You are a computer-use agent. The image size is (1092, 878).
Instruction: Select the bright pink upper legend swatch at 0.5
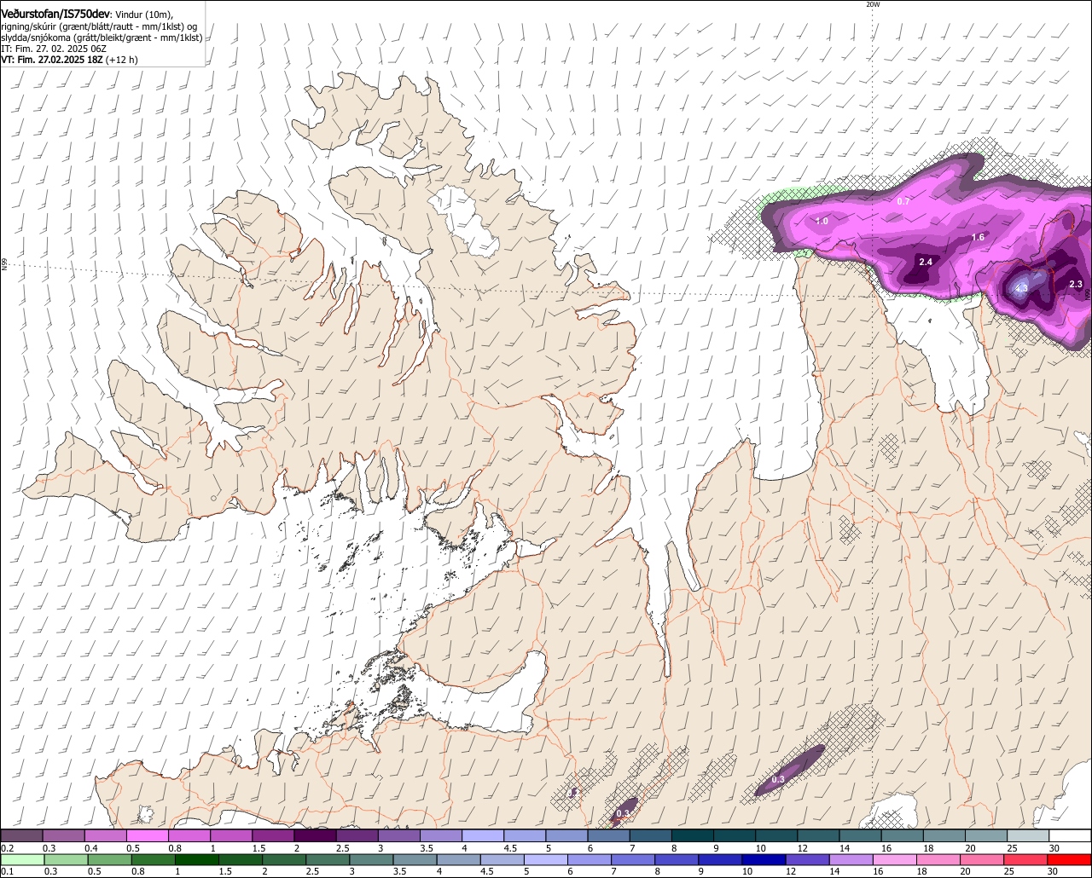coord(148,836)
